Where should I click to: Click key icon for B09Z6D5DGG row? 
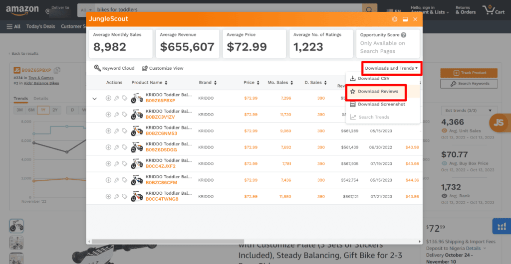(116, 147)
